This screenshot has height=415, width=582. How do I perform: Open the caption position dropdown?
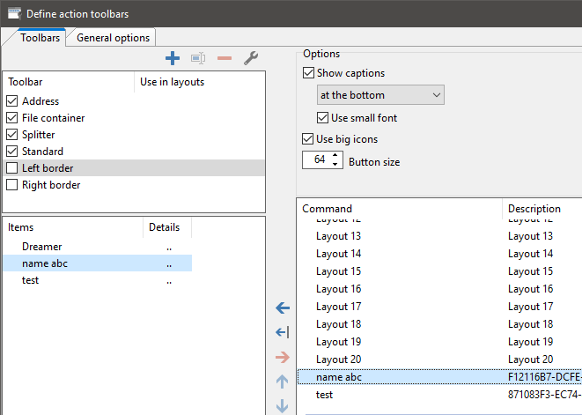(x=380, y=95)
